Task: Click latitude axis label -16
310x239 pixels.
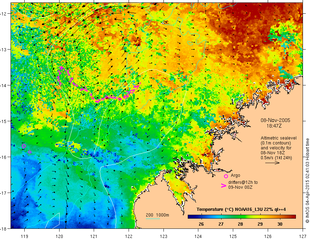Action: (3, 157)
